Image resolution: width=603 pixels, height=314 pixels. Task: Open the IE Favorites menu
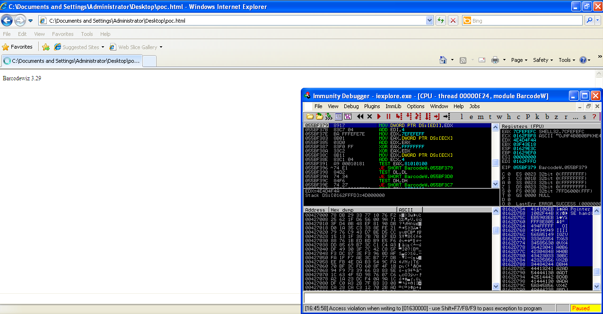[62, 34]
